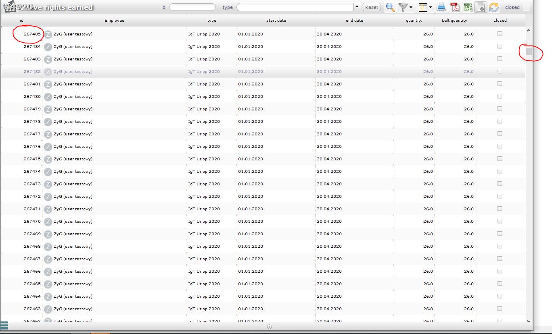Export the list to PDF

pos(455,7)
